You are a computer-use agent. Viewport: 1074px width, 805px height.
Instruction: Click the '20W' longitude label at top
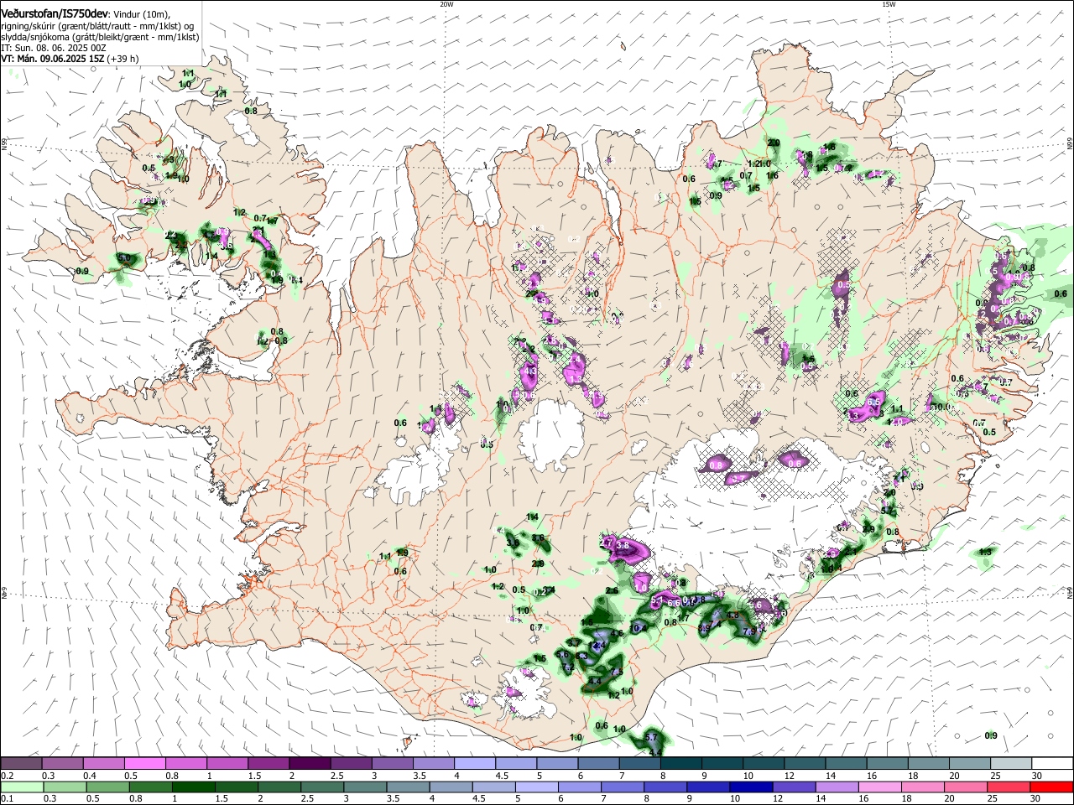(x=446, y=4)
